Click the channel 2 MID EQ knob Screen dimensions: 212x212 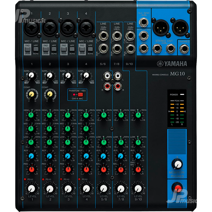click(49, 129)
